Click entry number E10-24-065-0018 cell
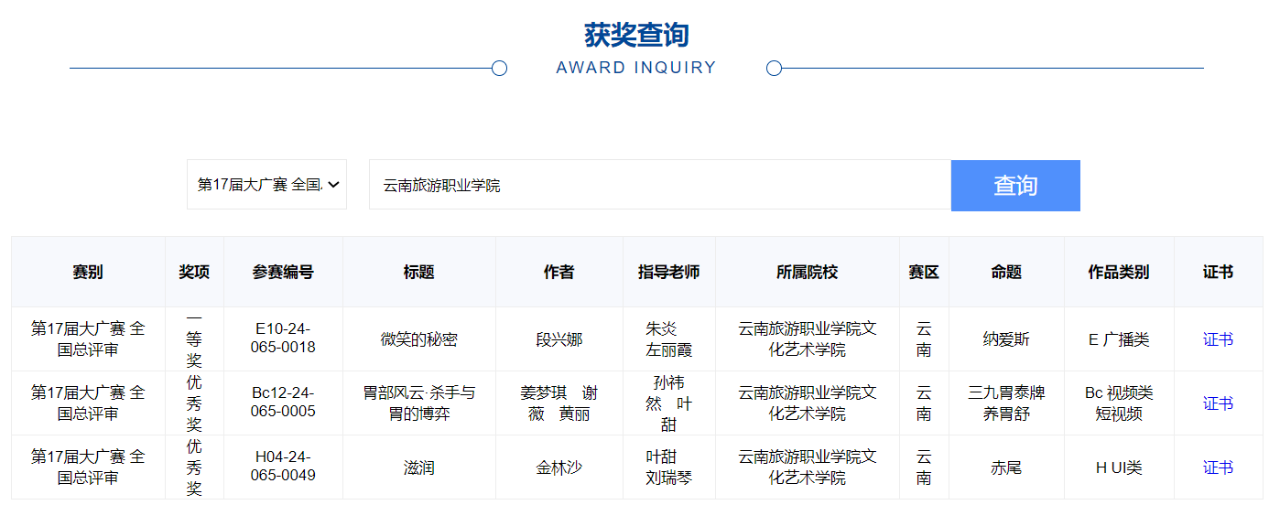Screen dimensions: 1269x505 [283, 338]
